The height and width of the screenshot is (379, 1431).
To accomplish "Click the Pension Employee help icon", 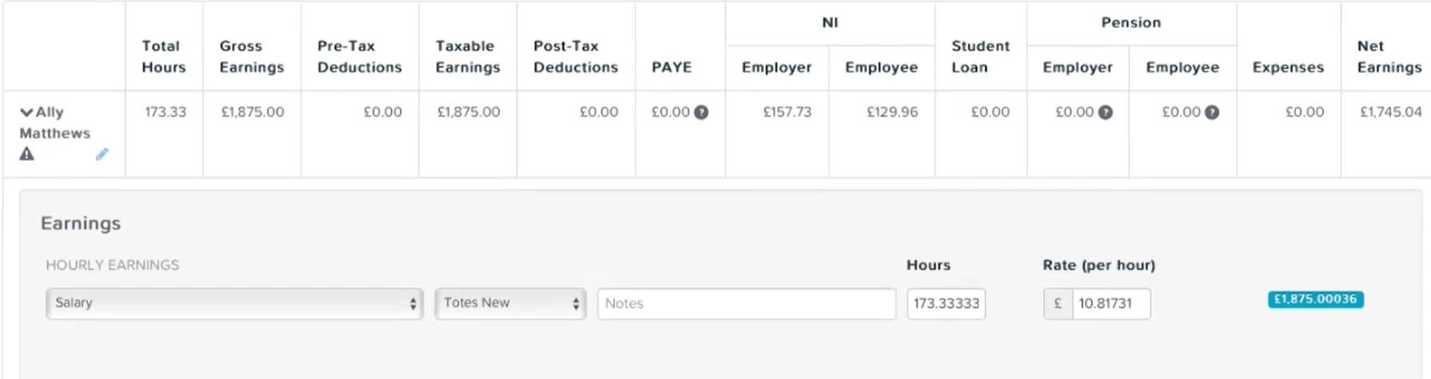I will [1211, 113].
